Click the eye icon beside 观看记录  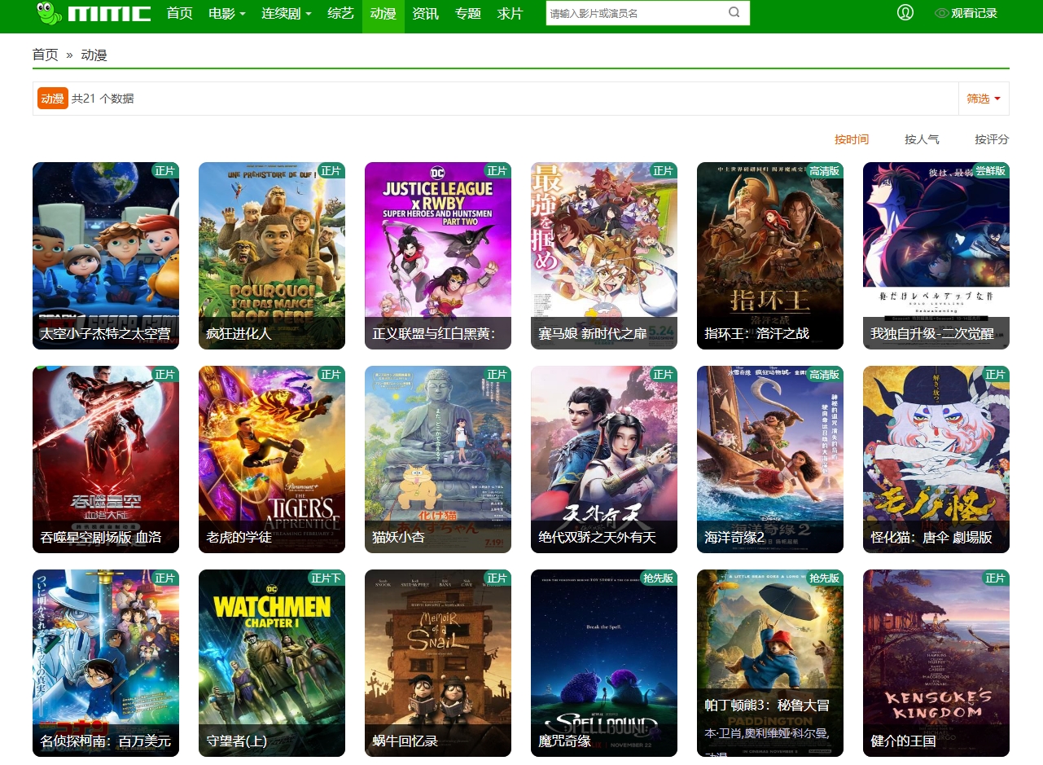coord(942,13)
